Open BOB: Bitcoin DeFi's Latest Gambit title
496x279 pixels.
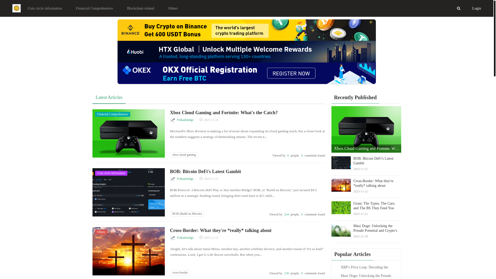[205, 172]
